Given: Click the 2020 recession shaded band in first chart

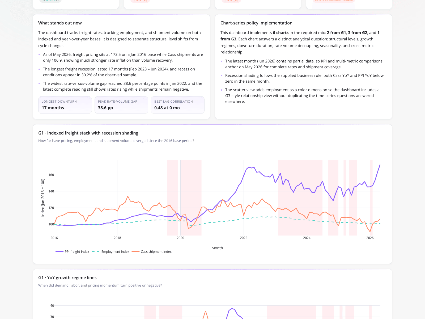Looking at the screenshot, I should (191, 198).
